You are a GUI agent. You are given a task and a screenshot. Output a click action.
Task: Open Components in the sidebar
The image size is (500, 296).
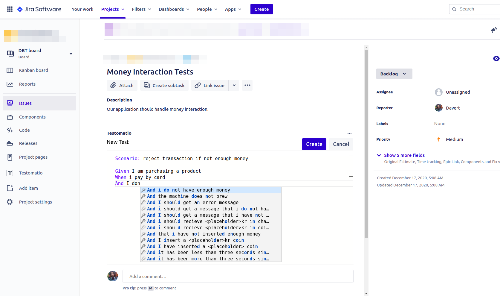tap(32, 117)
